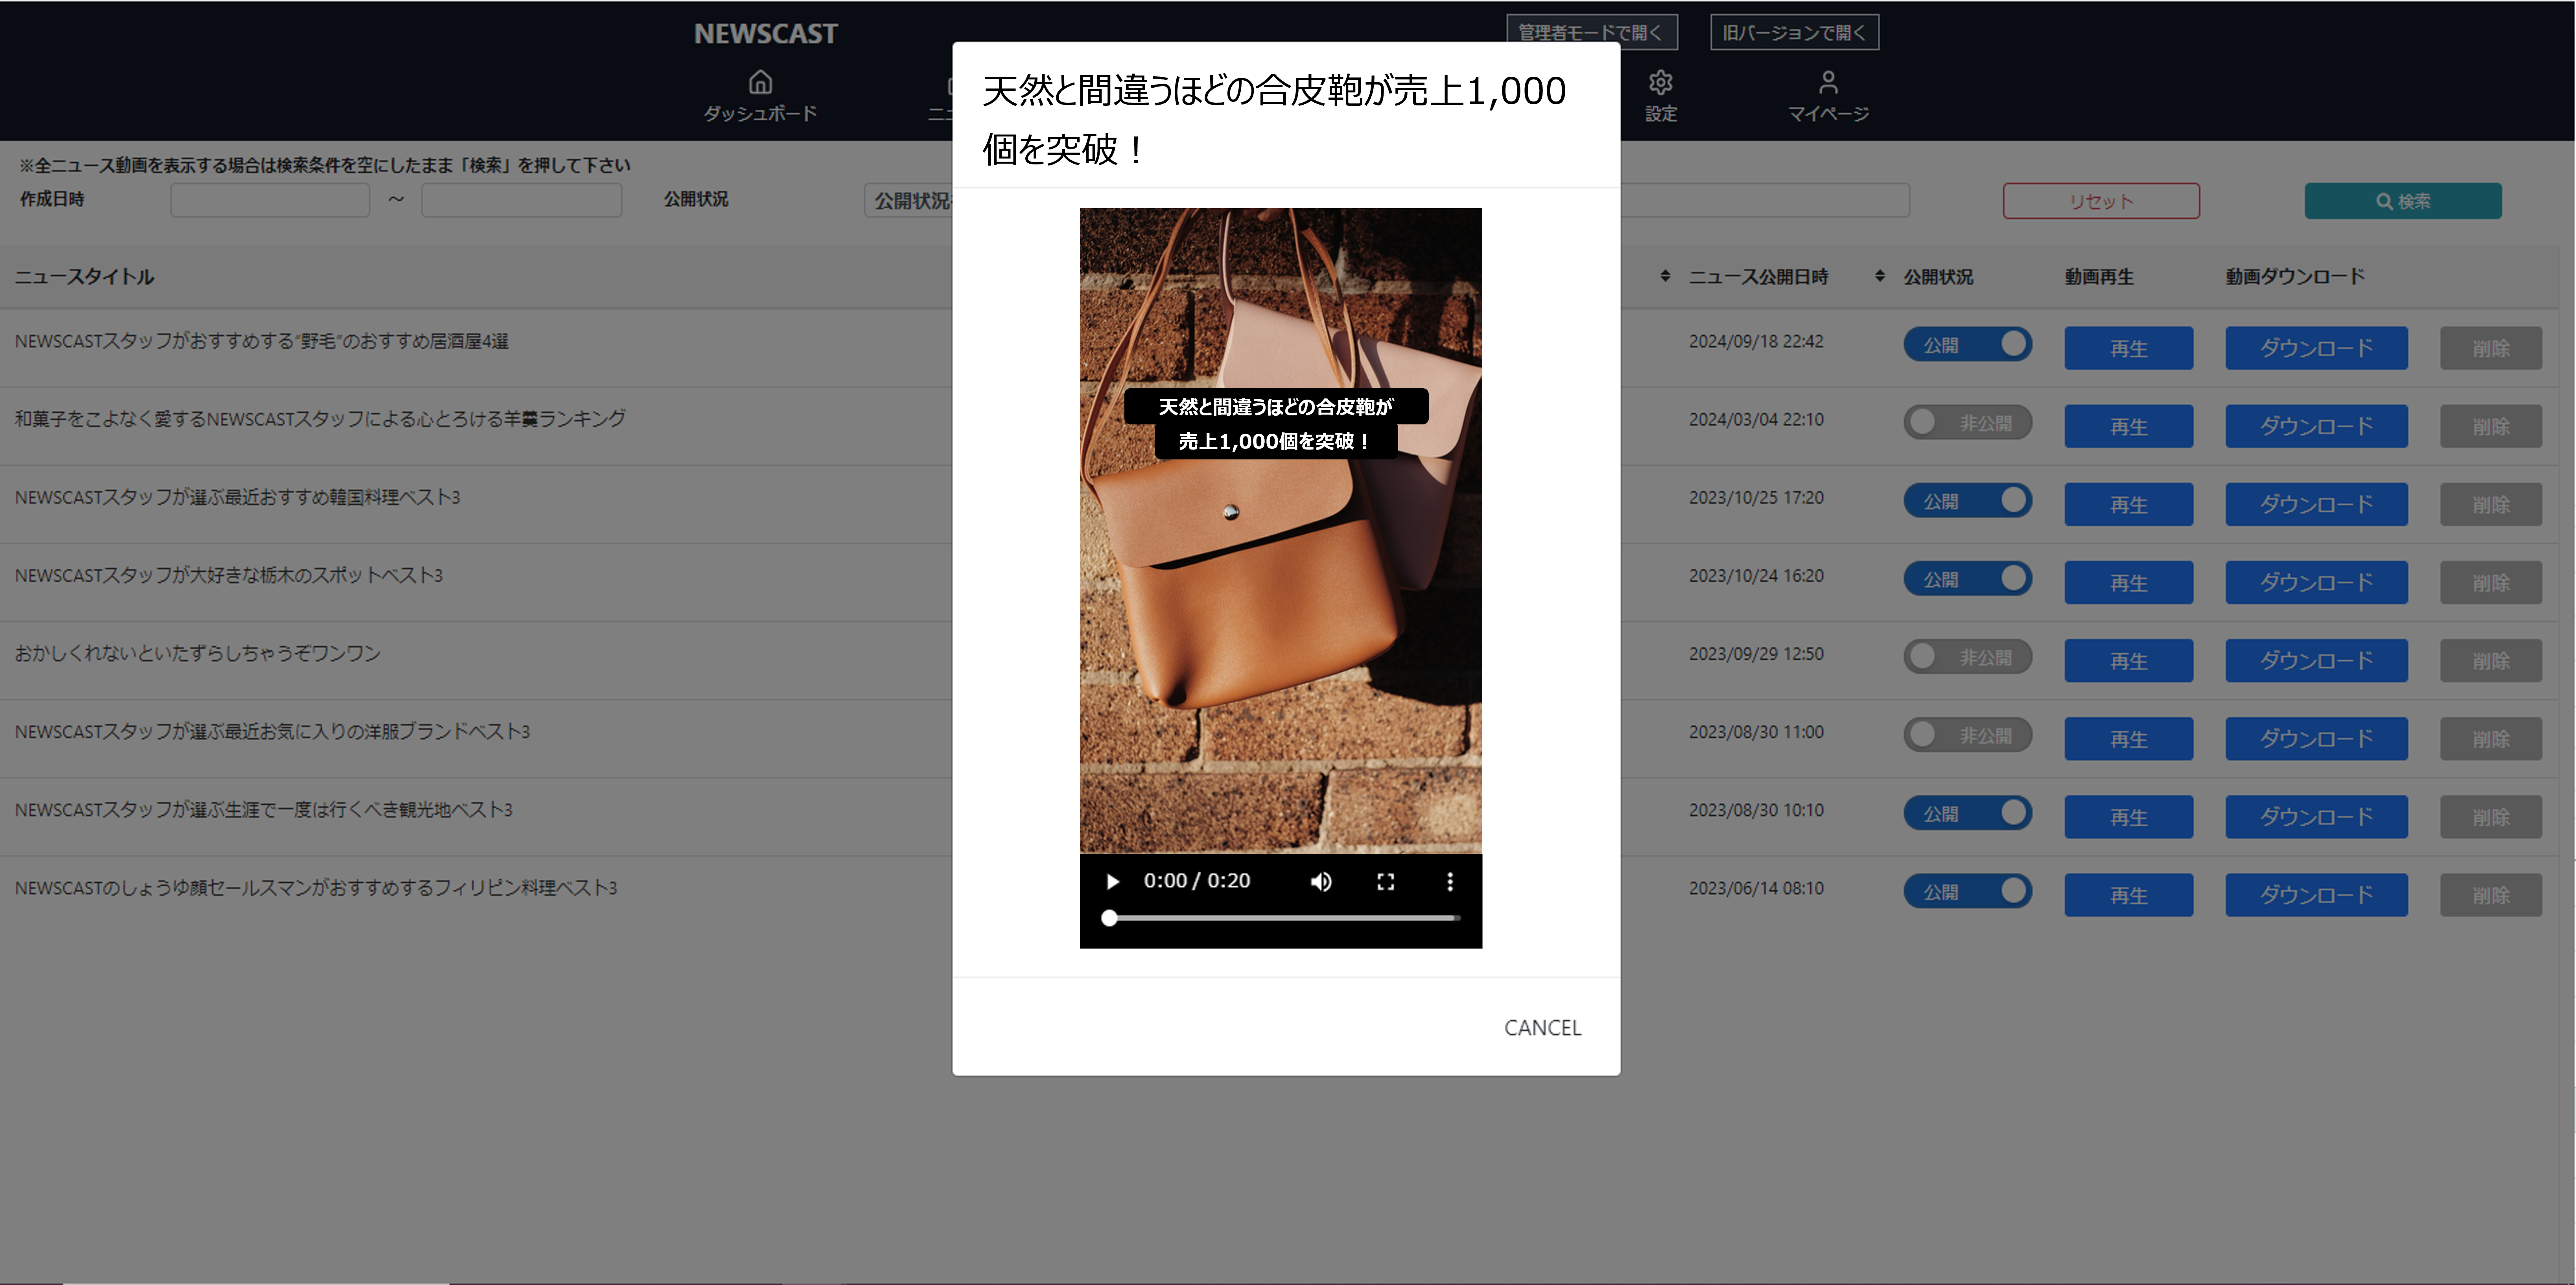This screenshot has width=2576, height=1285.
Task: Play the video in the modal
Action: click(x=1112, y=881)
